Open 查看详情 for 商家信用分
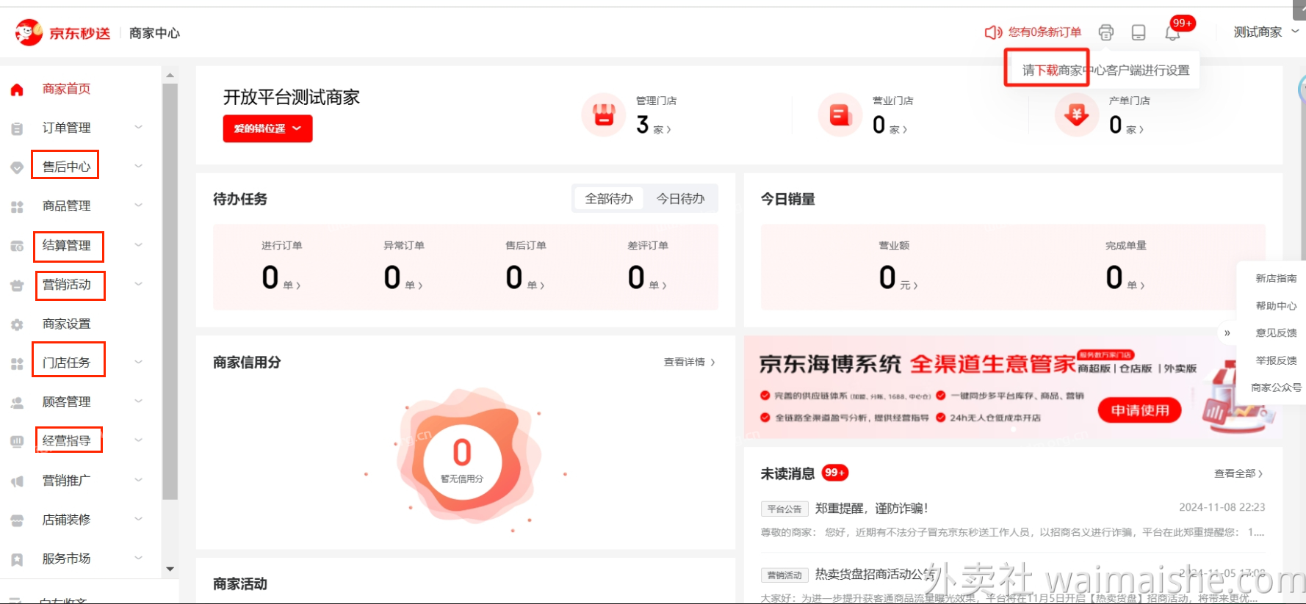Image resolution: width=1306 pixels, height=604 pixels. pos(689,362)
